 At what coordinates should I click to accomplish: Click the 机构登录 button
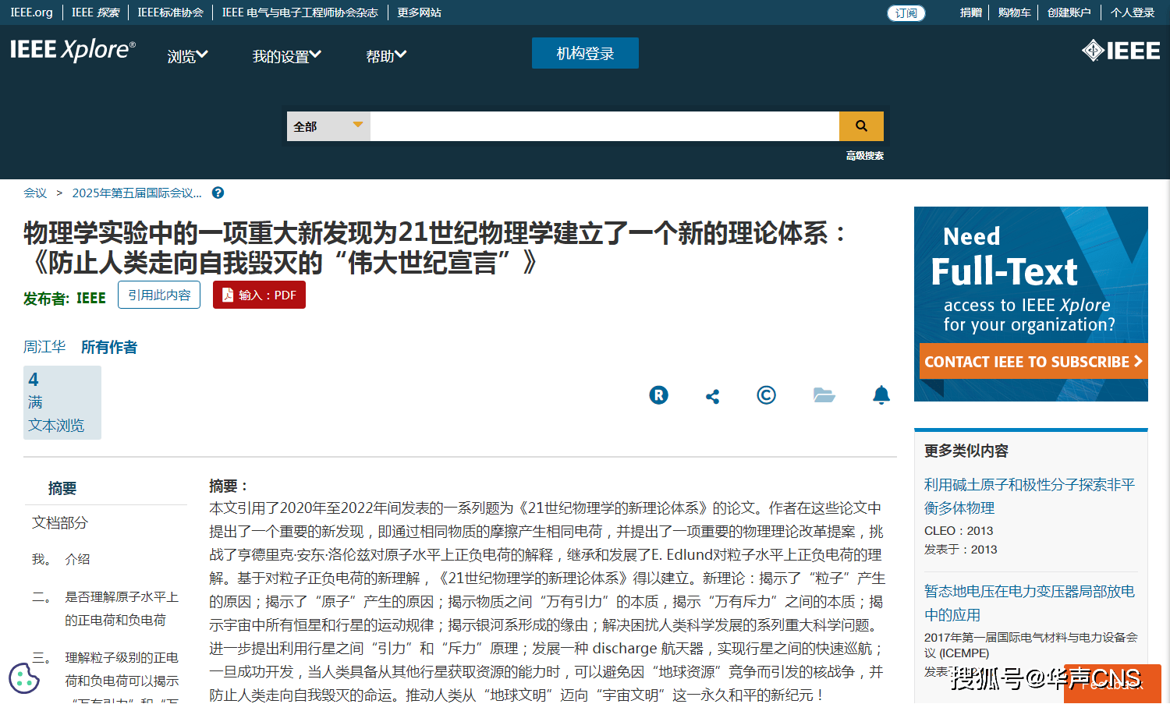click(585, 53)
